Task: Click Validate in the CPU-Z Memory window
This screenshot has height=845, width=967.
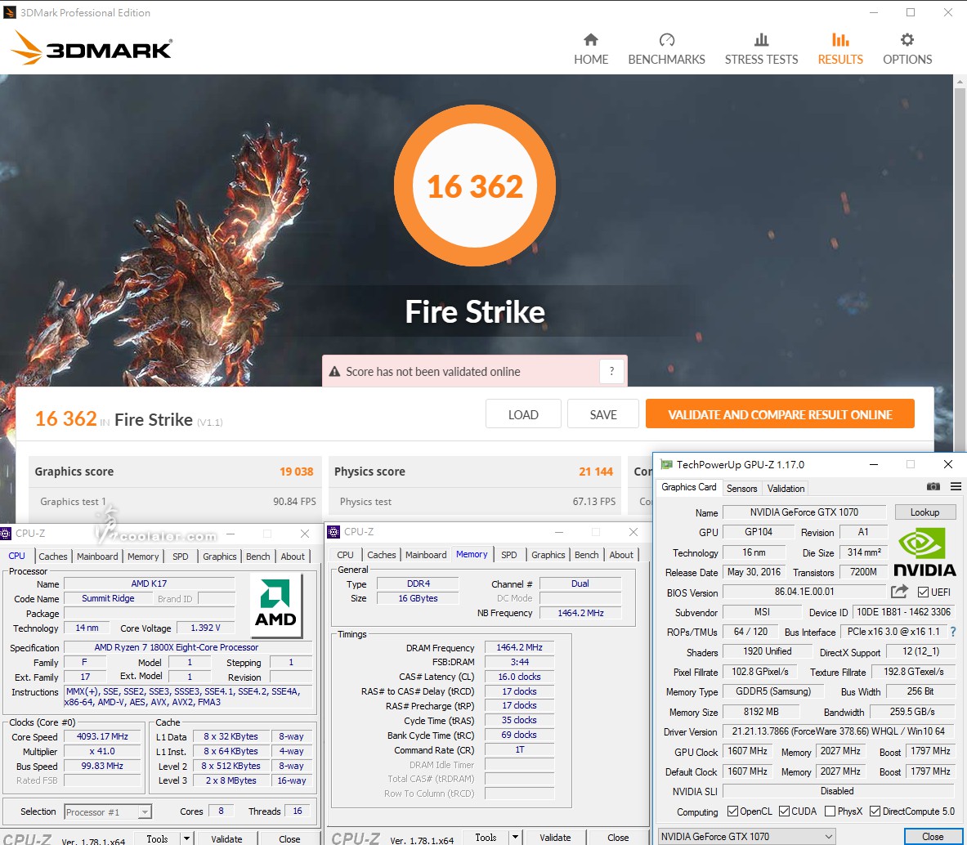Action: click(x=555, y=838)
